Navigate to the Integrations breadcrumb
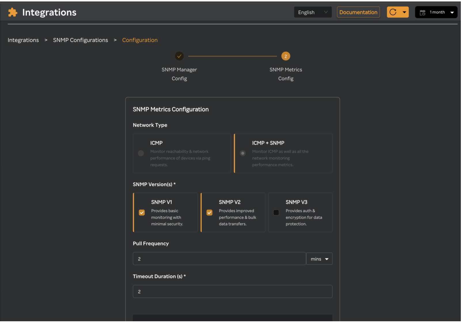Viewport: 462px width, 323px height. coord(23,40)
